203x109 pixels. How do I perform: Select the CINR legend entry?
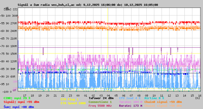pos(17,98)
